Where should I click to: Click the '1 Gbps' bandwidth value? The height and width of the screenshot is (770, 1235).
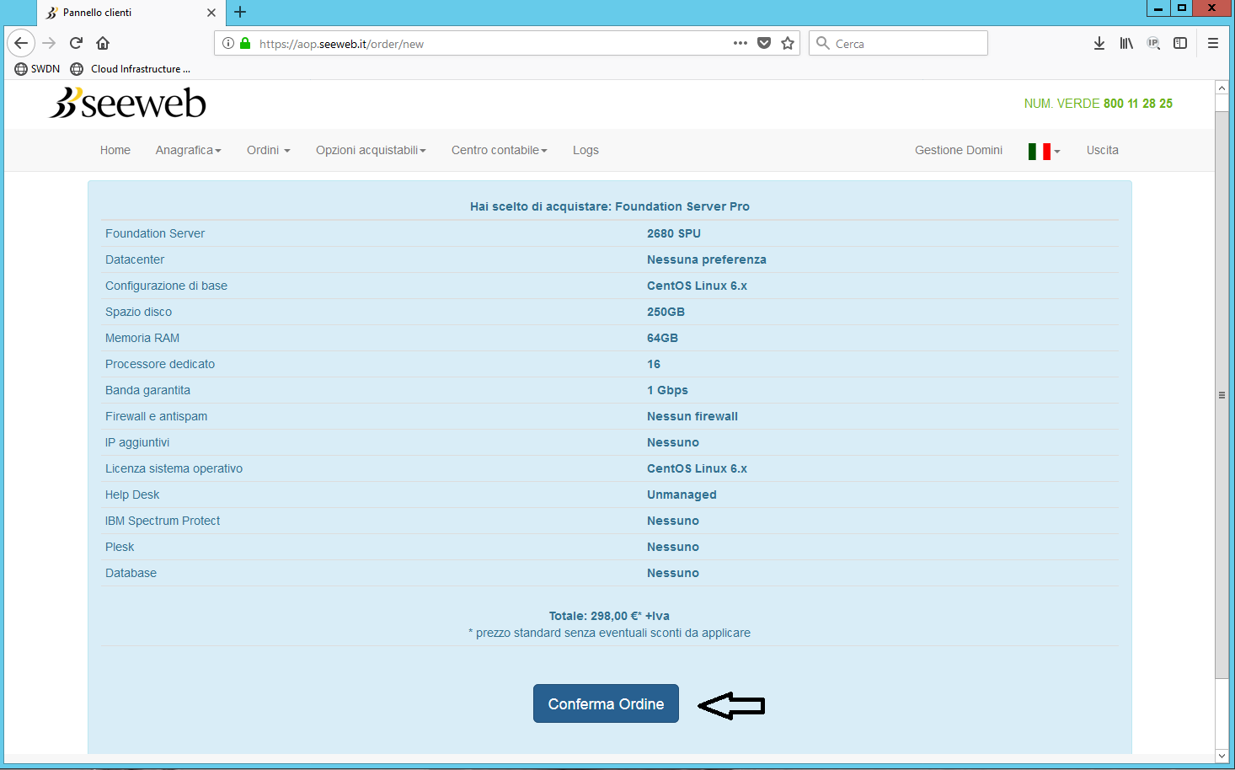tap(667, 390)
